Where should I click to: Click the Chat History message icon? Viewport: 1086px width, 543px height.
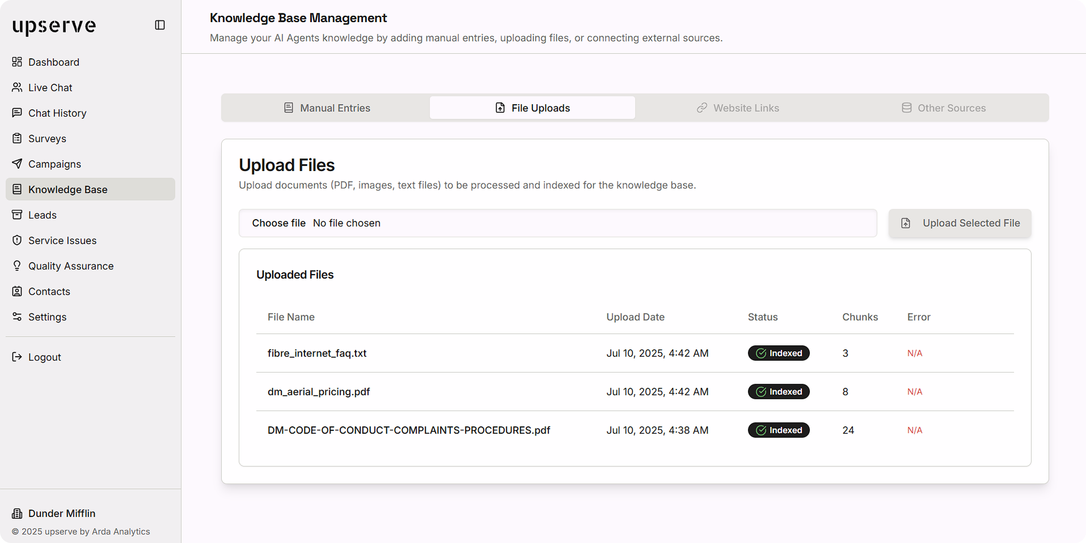[17, 113]
